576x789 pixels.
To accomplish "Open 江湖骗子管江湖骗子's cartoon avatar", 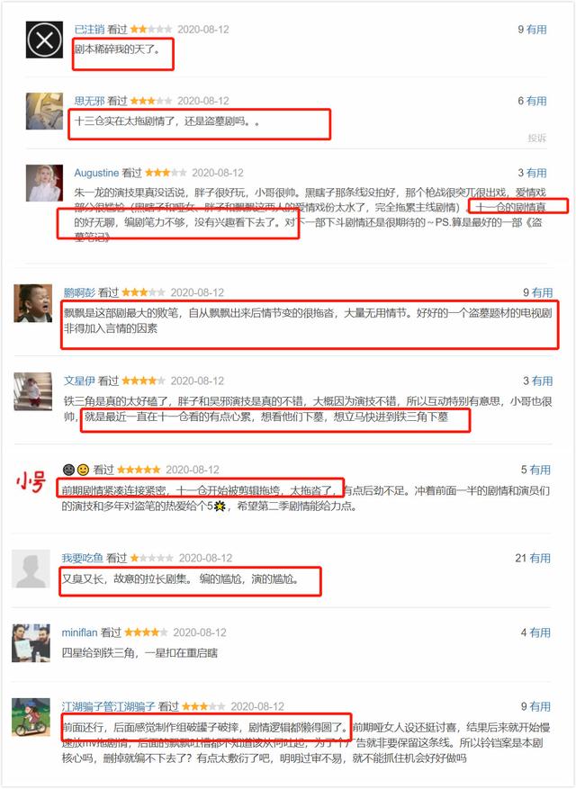I will [x=31, y=717].
